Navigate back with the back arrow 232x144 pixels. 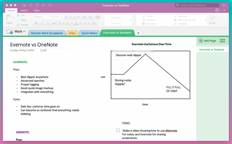click(x=31, y=5)
